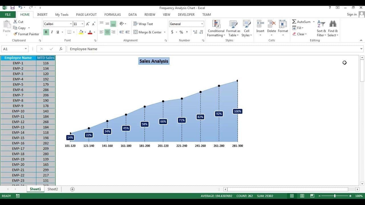365x205 pixels.
Task: Click the AutoSum sigma icon
Action: pyautogui.click(x=294, y=22)
